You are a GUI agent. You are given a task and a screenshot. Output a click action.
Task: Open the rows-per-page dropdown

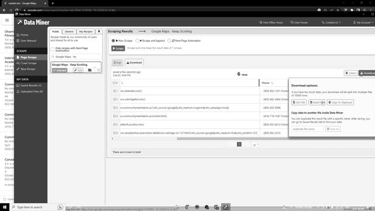click(x=255, y=145)
